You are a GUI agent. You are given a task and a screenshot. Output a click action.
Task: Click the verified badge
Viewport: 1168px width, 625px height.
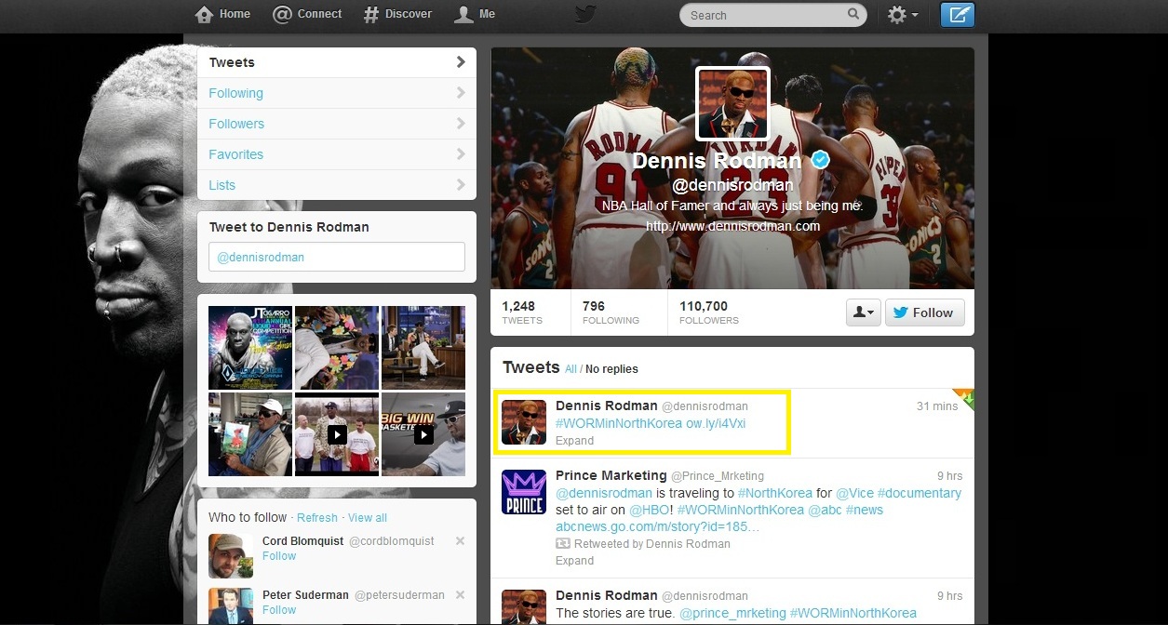(x=820, y=160)
